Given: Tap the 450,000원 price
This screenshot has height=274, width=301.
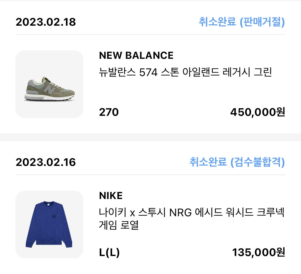Looking at the screenshot, I should (x=258, y=112).
